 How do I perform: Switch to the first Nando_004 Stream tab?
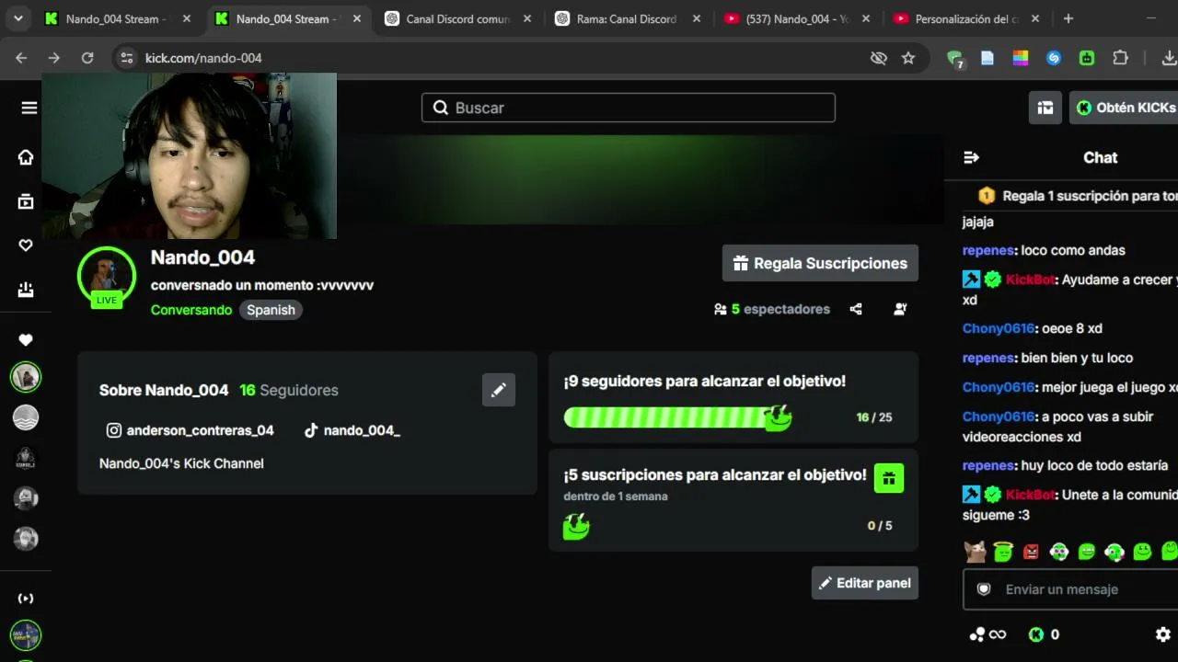click(x=120, y=18)
